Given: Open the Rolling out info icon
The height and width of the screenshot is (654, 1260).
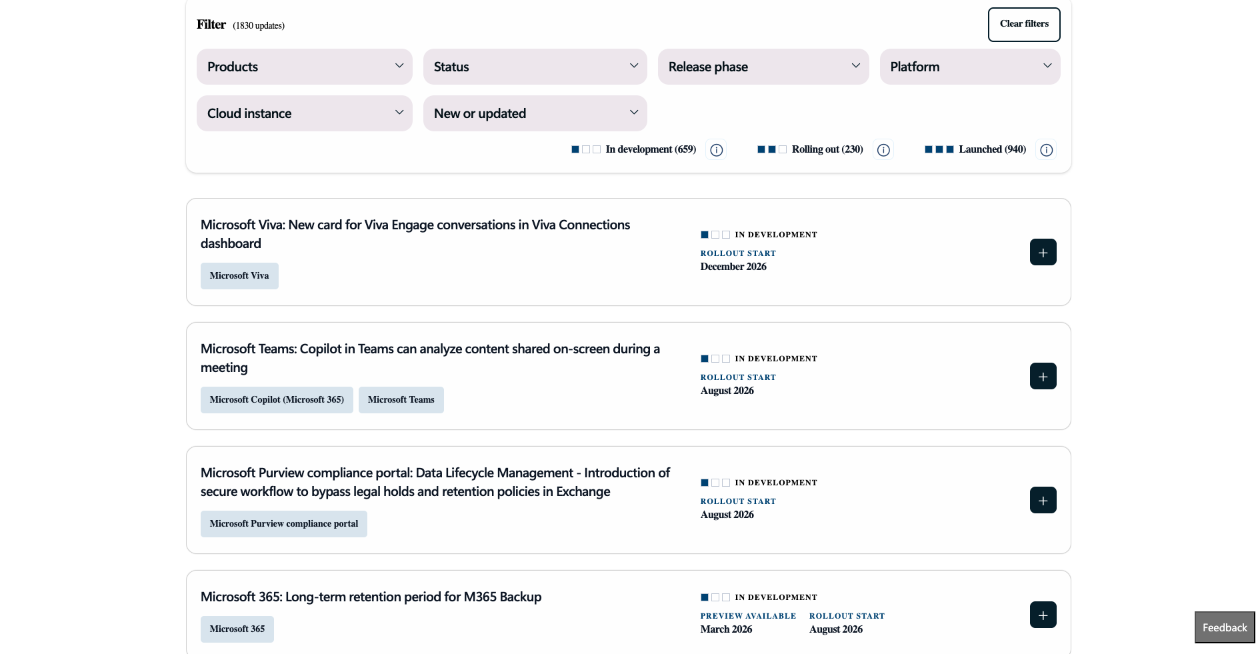Looking at the screenshot, I should point(883,150).
